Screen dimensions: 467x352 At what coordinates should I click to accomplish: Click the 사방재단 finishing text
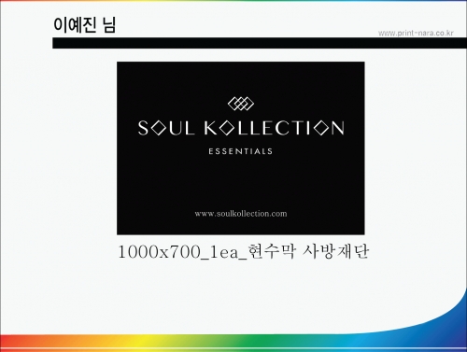(335, 251)
